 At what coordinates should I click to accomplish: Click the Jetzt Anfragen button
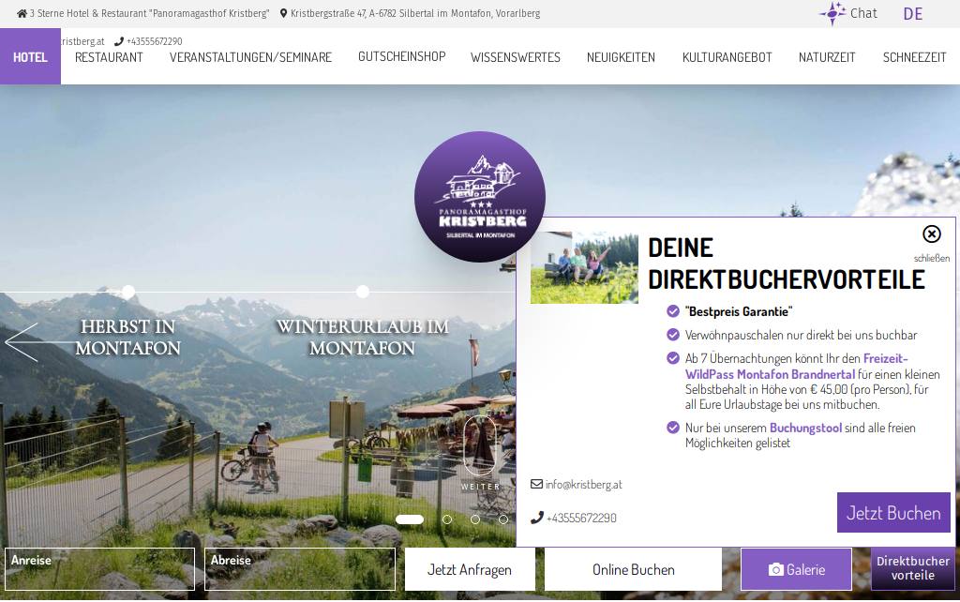point(470,569)
